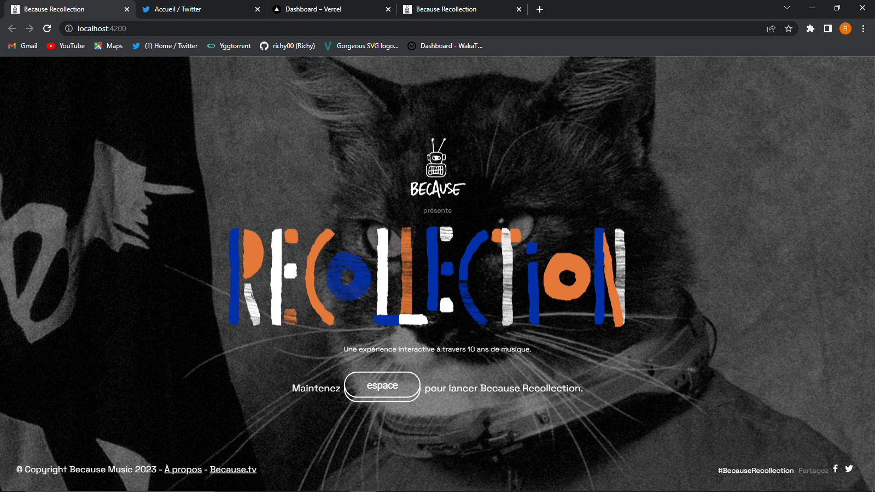The width and height of the screenshot is (875, 492).
Task: Open the site information icon in address bar
Action: coord(69,28)
